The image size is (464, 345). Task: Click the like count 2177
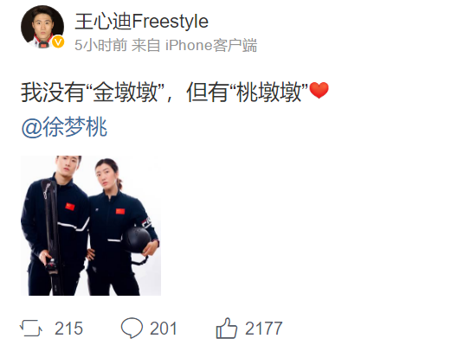click(x=264, y=329)
